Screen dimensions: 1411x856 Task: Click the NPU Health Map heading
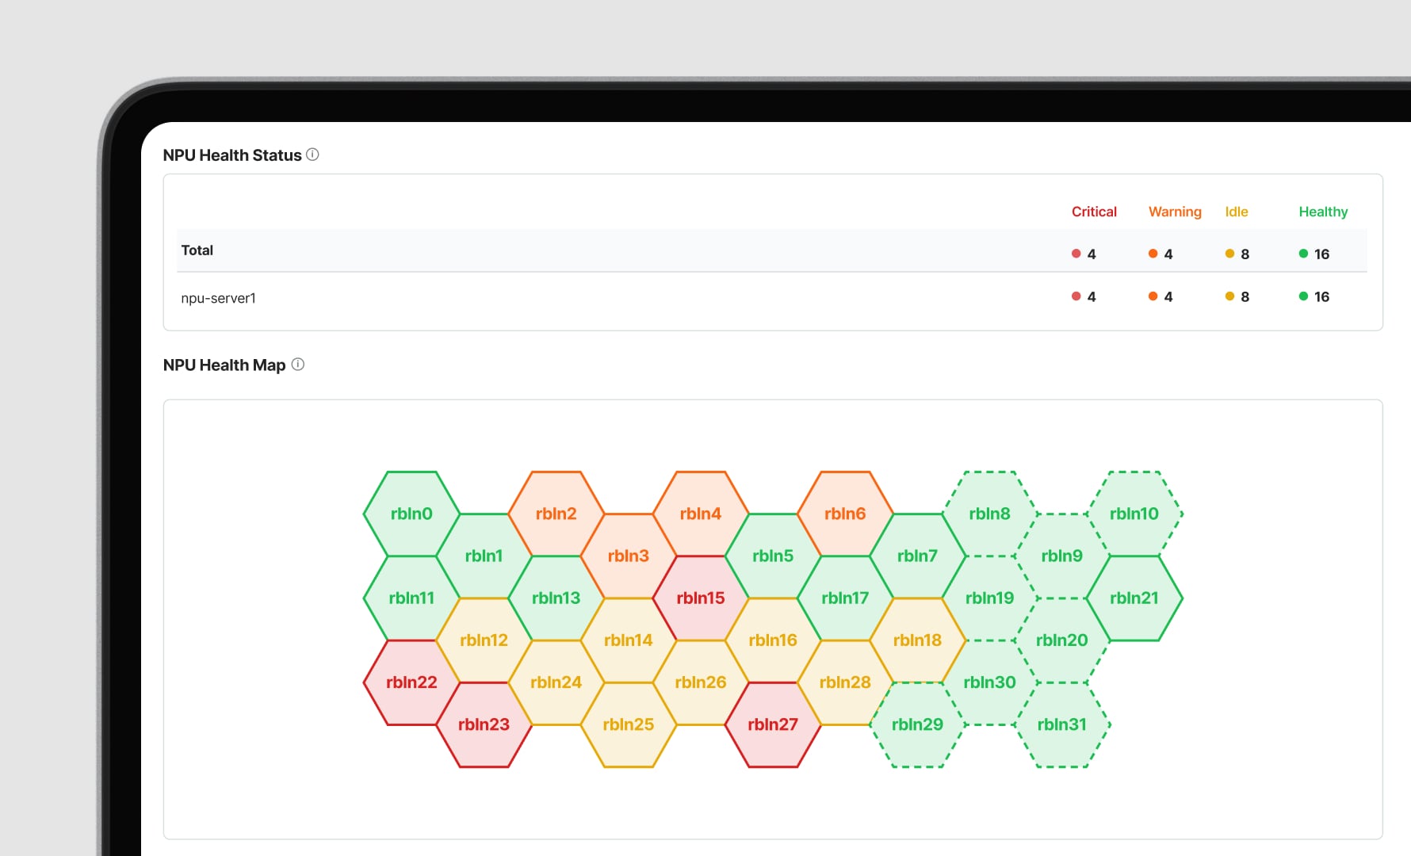(224, 365)
